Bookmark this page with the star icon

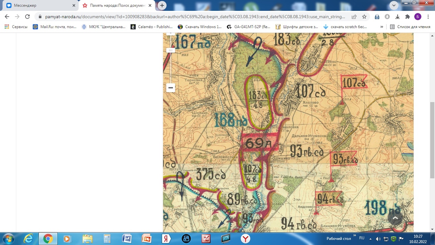(x=364, y=17)
